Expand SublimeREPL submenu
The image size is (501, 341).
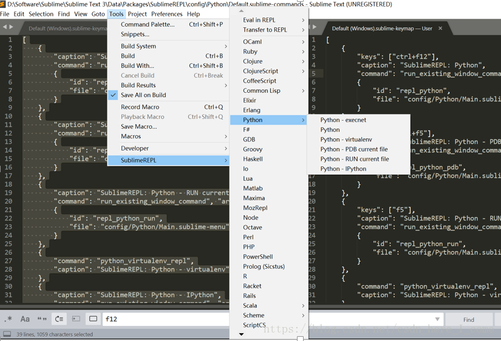pyautogui.click(x=169, y=160)
